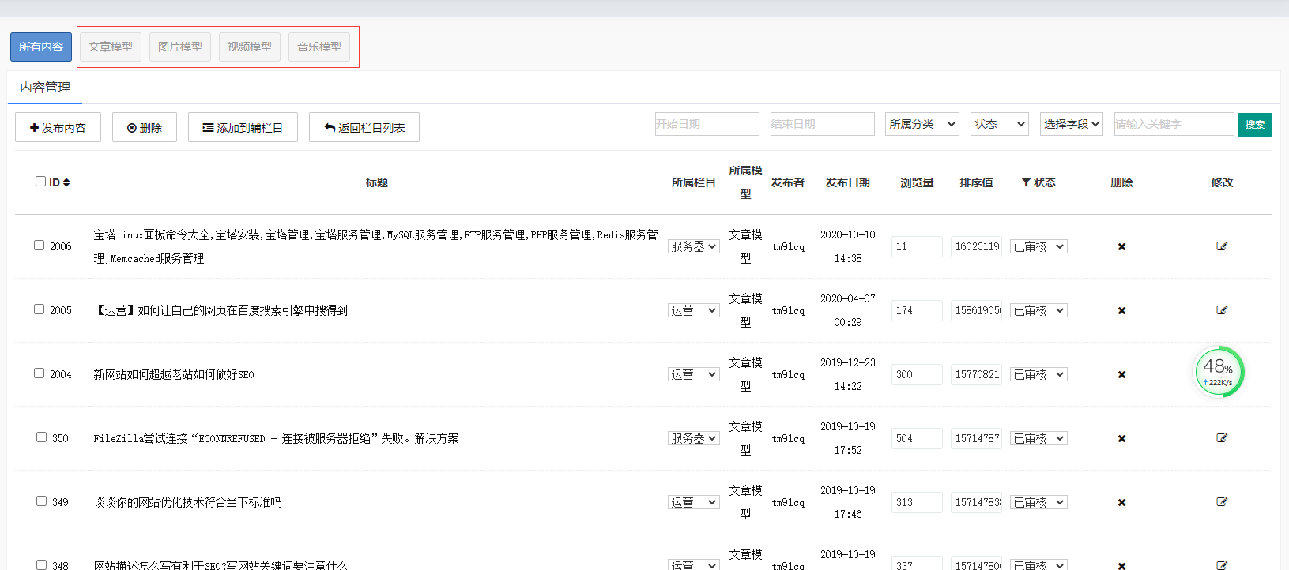The image size is (1289, 570).
Task: Click delete X icon for article 349
Action: point(1121,503)
